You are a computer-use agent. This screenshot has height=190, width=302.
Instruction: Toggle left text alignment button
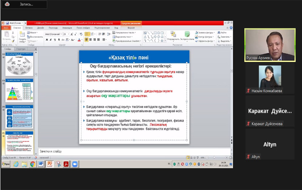tap(86, 40)
